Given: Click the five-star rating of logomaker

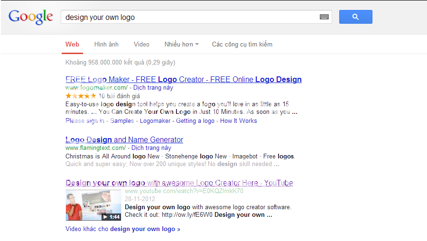Looking at the screenshot, I should click(x=81, y=96).
